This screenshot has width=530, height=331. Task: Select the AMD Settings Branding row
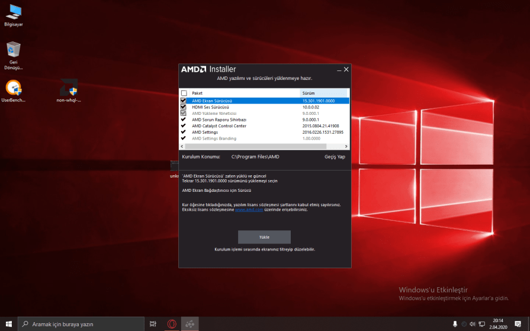[264, 139]
